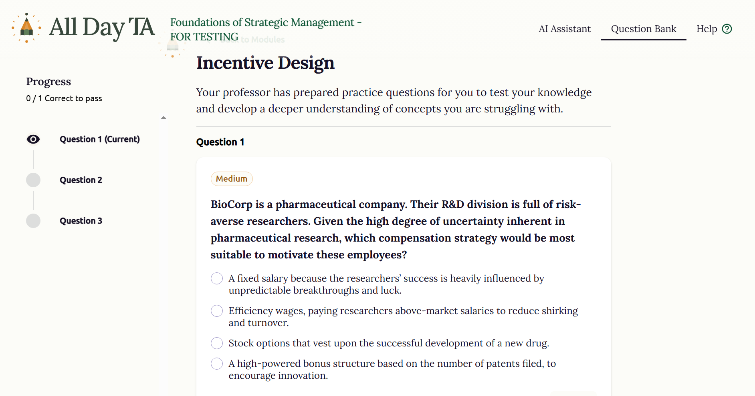Image resolution: width=755 pixels, height=396 pixels.
Task: Click the Medium difficulty badge
Action: [x=232, y=179]
